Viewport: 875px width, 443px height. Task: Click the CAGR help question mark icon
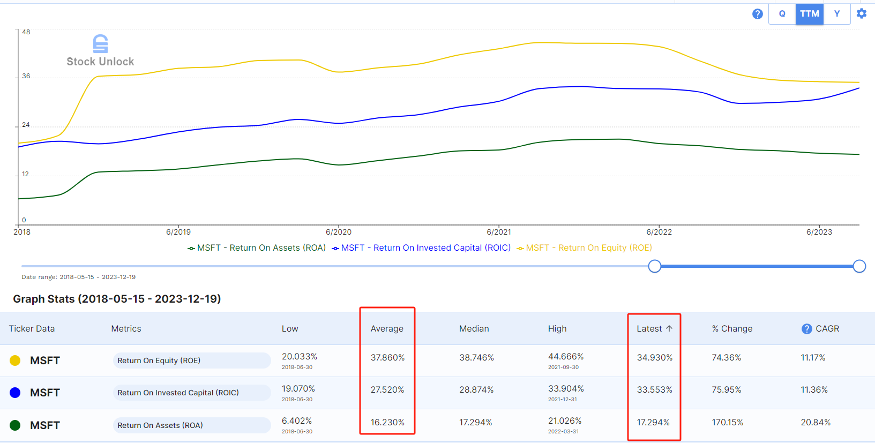806,329
